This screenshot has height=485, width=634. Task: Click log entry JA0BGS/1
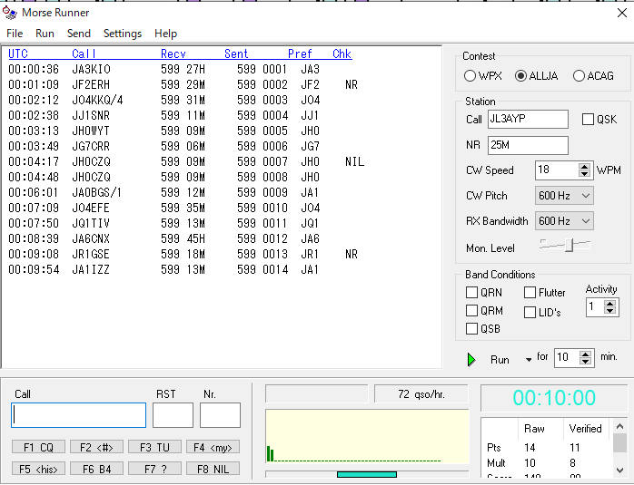click(x=96, y=192)
